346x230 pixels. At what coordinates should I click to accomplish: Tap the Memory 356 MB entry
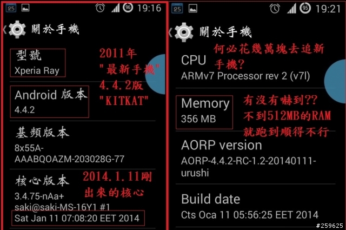(256, 110)
